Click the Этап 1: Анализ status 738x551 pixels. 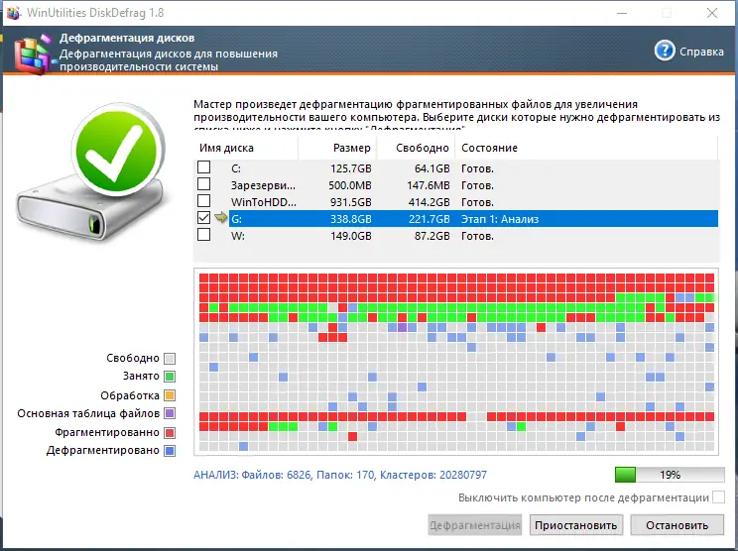point(500,219)
